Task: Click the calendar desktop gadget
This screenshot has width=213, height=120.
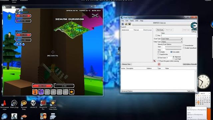Action: pyautogui.click(x=203, y=99)
